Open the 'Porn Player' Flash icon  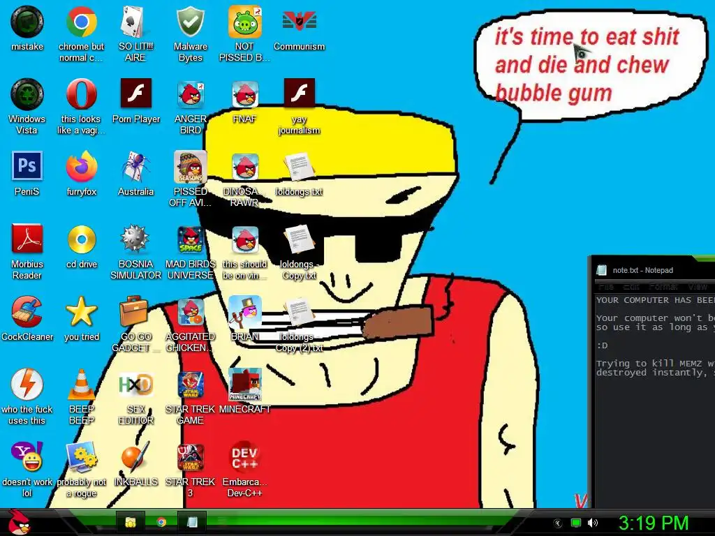click(135, 94)
